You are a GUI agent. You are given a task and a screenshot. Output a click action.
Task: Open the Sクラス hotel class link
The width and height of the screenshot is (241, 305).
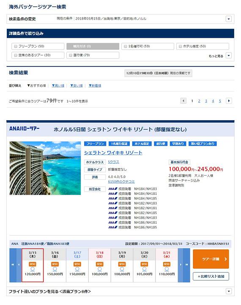click(114, 162)
